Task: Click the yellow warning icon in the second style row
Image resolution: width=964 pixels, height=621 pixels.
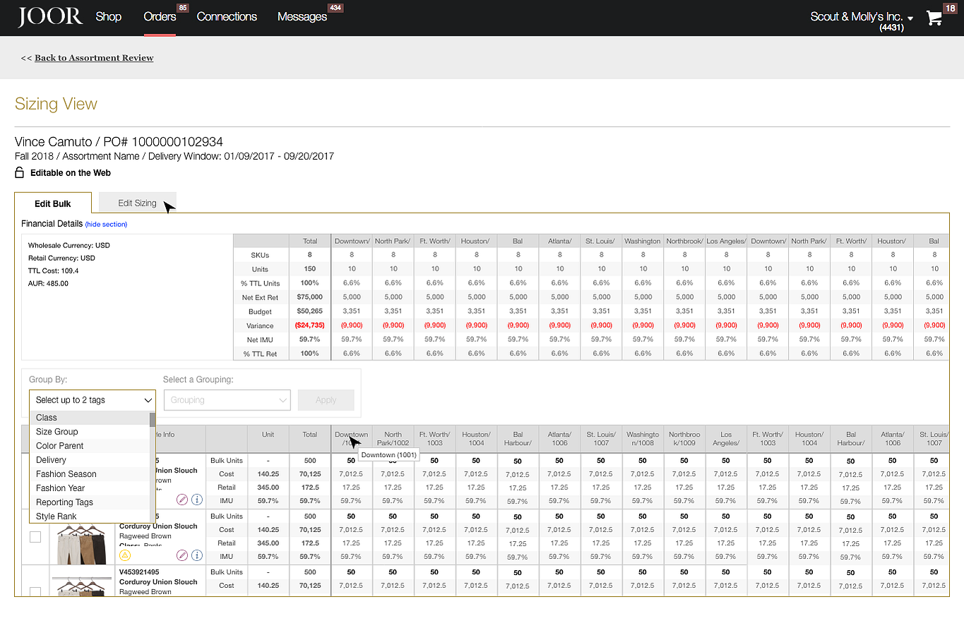Action: click(125, 555)
